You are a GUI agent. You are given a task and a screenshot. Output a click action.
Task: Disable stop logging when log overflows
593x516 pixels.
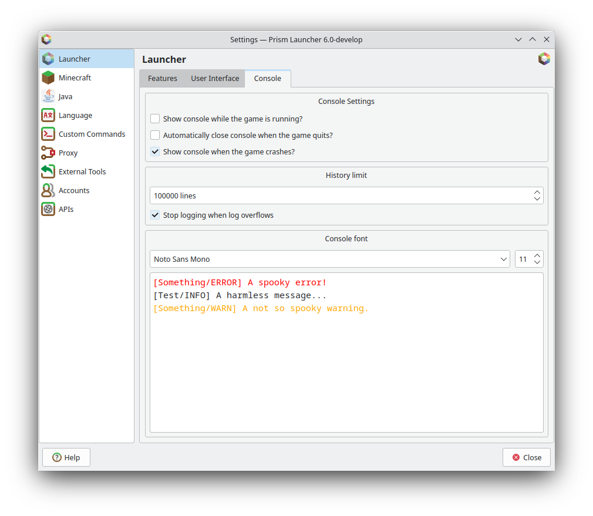(155, 215)
